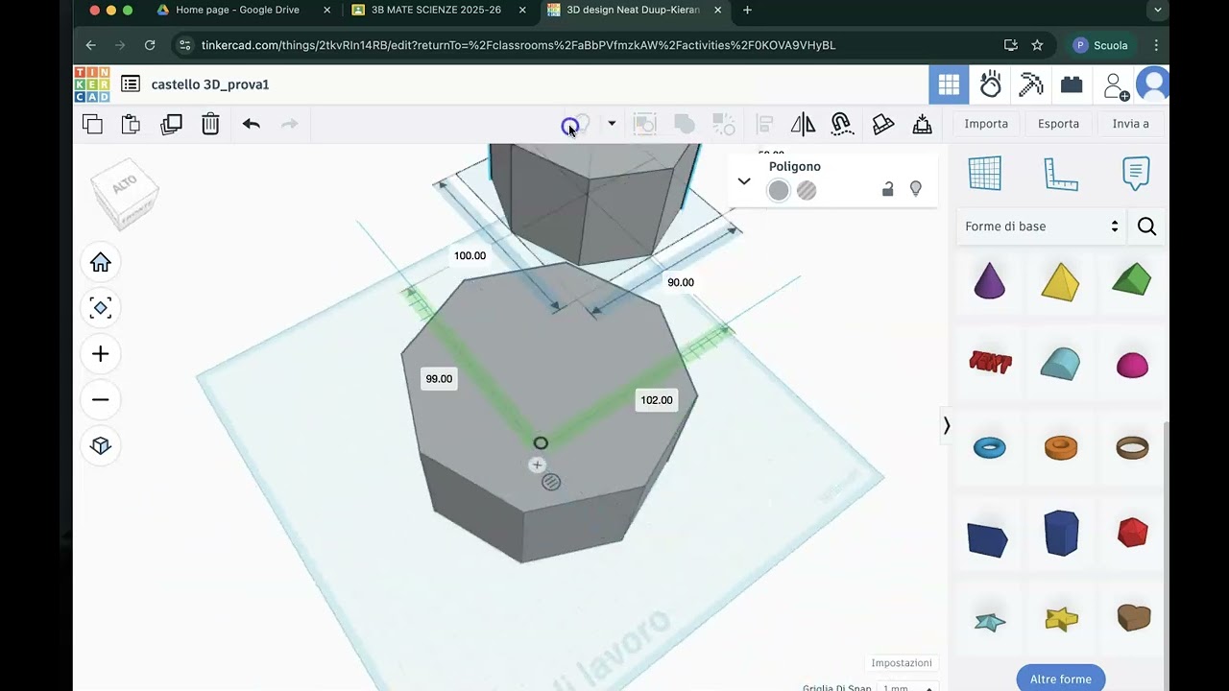Toggle orthographic perspective view cube icon
Image resolution: width=1229 pixels, height=691 pixels.
tap(101, 445)
